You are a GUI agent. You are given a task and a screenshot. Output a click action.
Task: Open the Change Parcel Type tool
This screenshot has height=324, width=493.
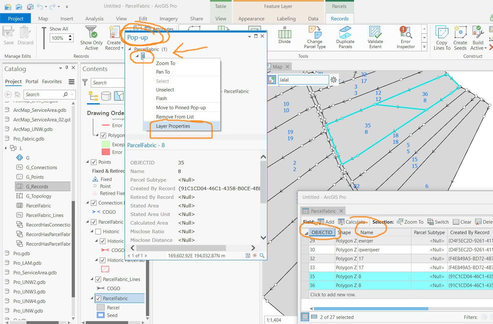coord(315,32)
